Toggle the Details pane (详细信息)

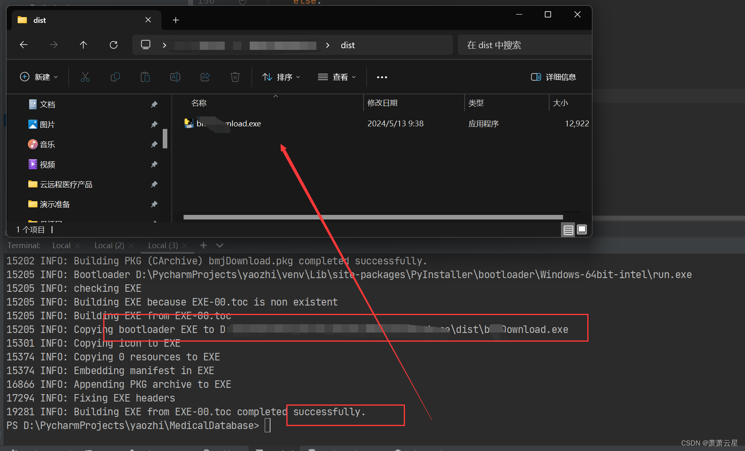[554, 77]
